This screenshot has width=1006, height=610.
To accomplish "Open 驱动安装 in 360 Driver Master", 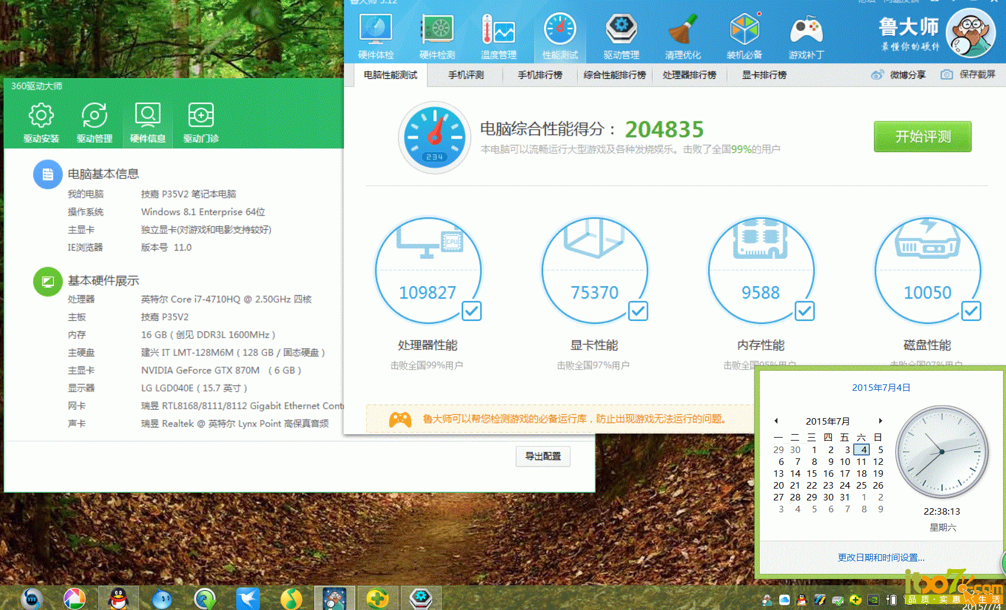I will (x=41, y=123).
